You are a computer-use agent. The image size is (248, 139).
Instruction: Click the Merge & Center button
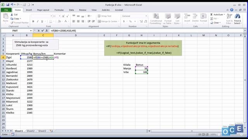(108, 21)
